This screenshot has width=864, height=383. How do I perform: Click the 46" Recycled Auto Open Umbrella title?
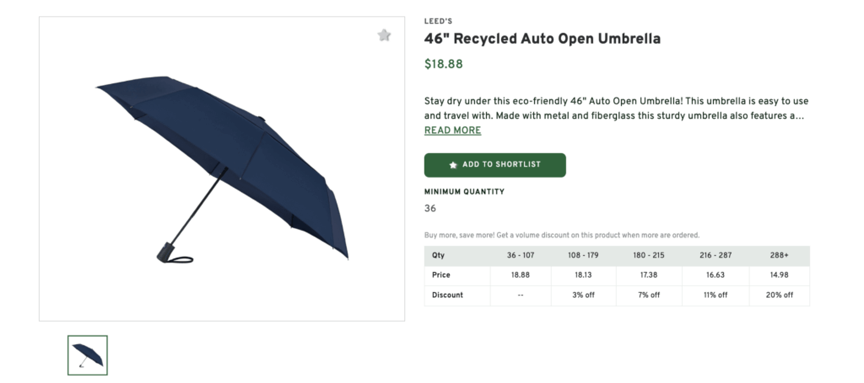coord(542,39)
